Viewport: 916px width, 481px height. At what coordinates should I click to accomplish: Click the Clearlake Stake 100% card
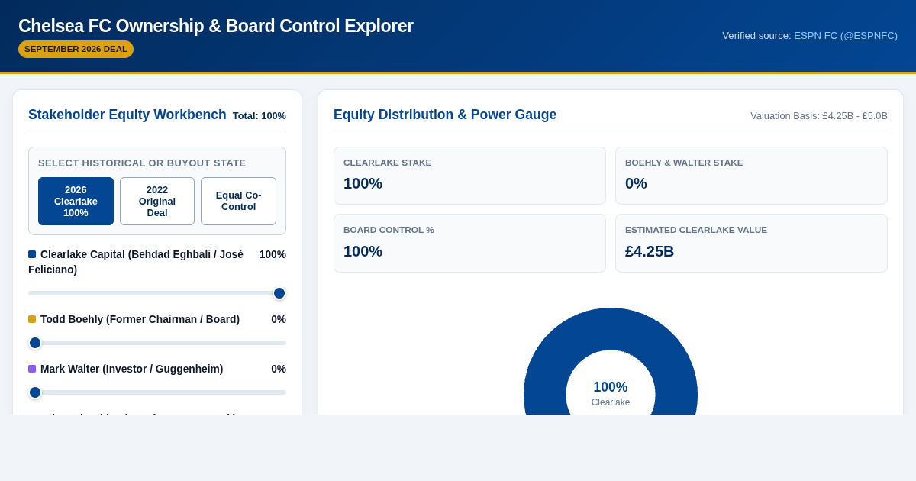tap(469, 176)
